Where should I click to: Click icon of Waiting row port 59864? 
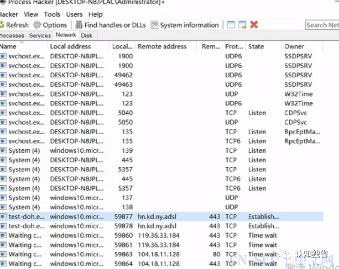pyautogui.click(x=3, y=263)
